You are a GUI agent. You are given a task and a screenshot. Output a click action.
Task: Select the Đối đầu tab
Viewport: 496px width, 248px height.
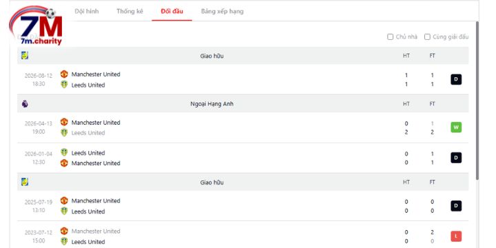172,12
